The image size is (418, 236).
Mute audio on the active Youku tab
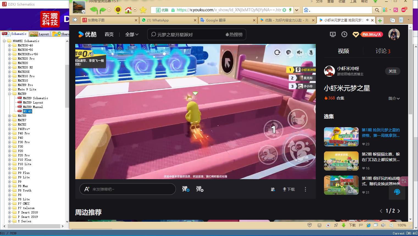(x=367, y=20)
